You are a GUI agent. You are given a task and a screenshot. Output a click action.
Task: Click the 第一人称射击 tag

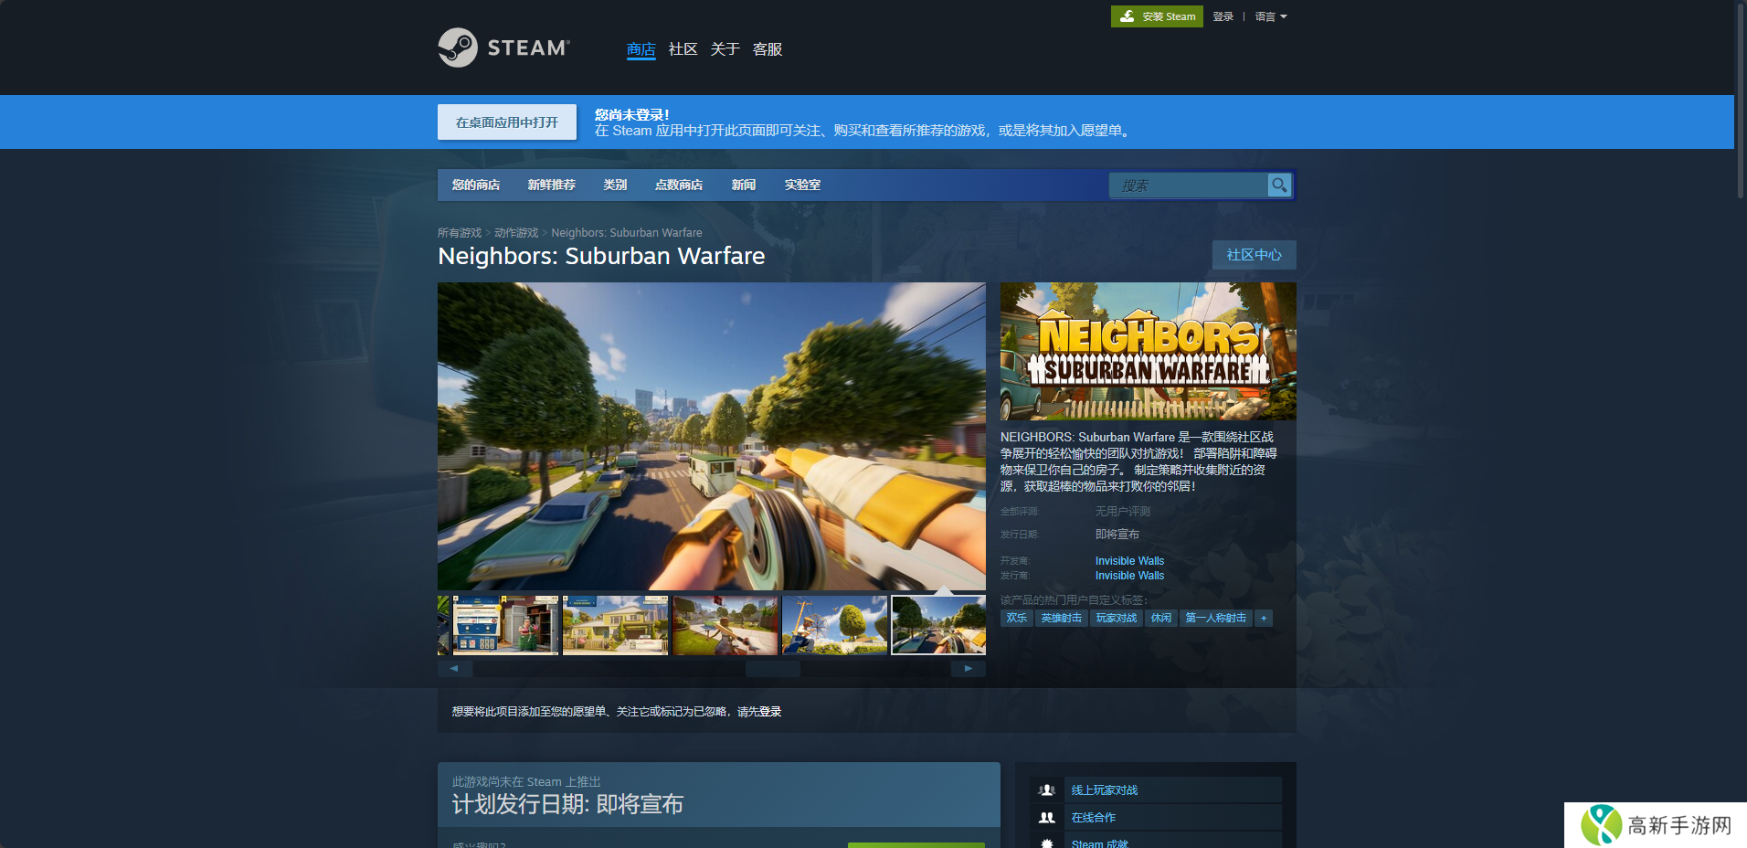1215,619
